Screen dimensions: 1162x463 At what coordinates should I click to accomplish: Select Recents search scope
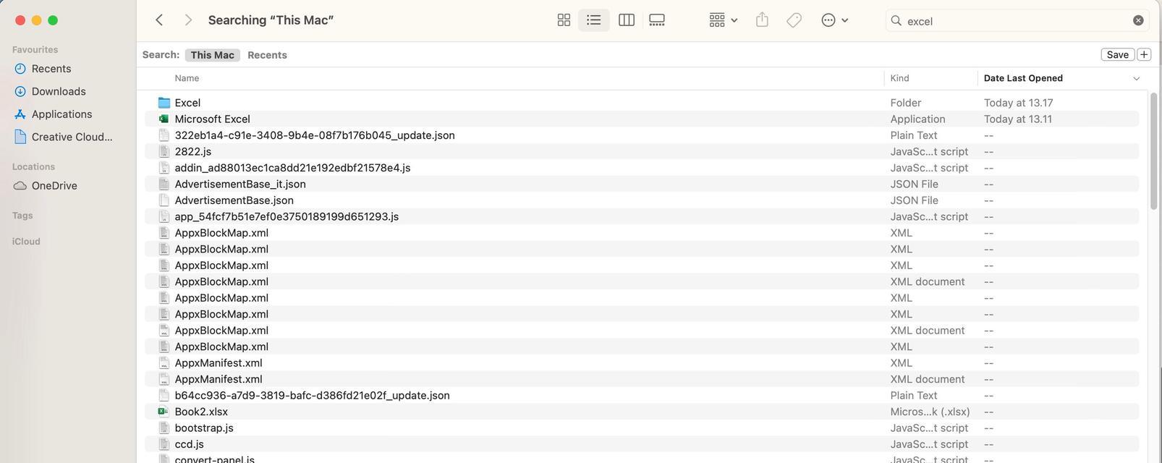tap(267, 55)
